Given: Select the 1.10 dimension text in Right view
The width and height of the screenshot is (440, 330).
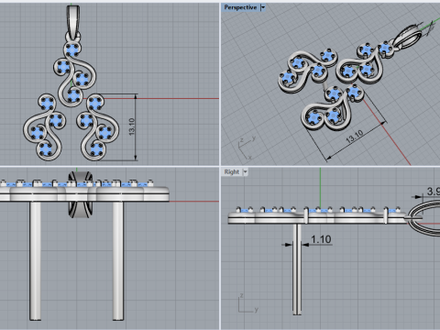Looking at the screenshot, I should [321, 239].
